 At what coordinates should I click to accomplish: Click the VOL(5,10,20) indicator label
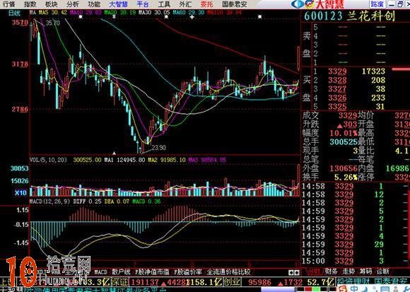[48, 160]
